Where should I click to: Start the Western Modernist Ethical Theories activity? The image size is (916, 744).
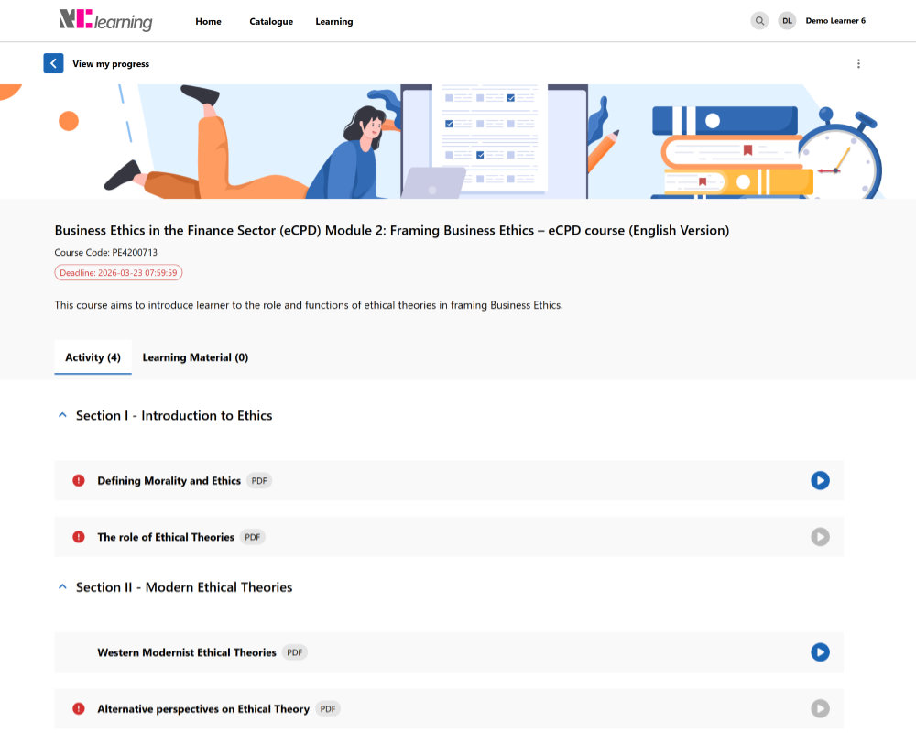click(820, 652)
